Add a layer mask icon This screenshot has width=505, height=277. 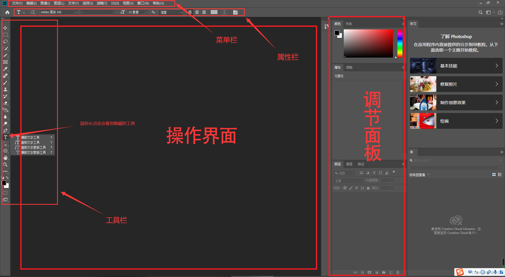[370, 273]
